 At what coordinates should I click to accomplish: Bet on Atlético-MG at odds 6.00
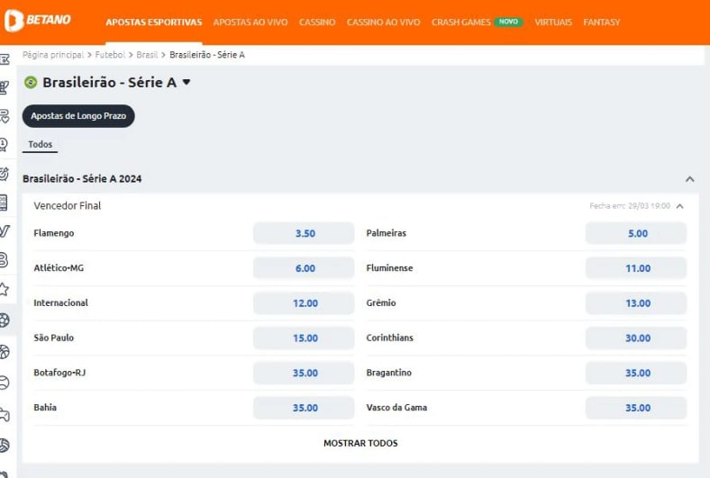pyautogui.click(x=304, y=268)
